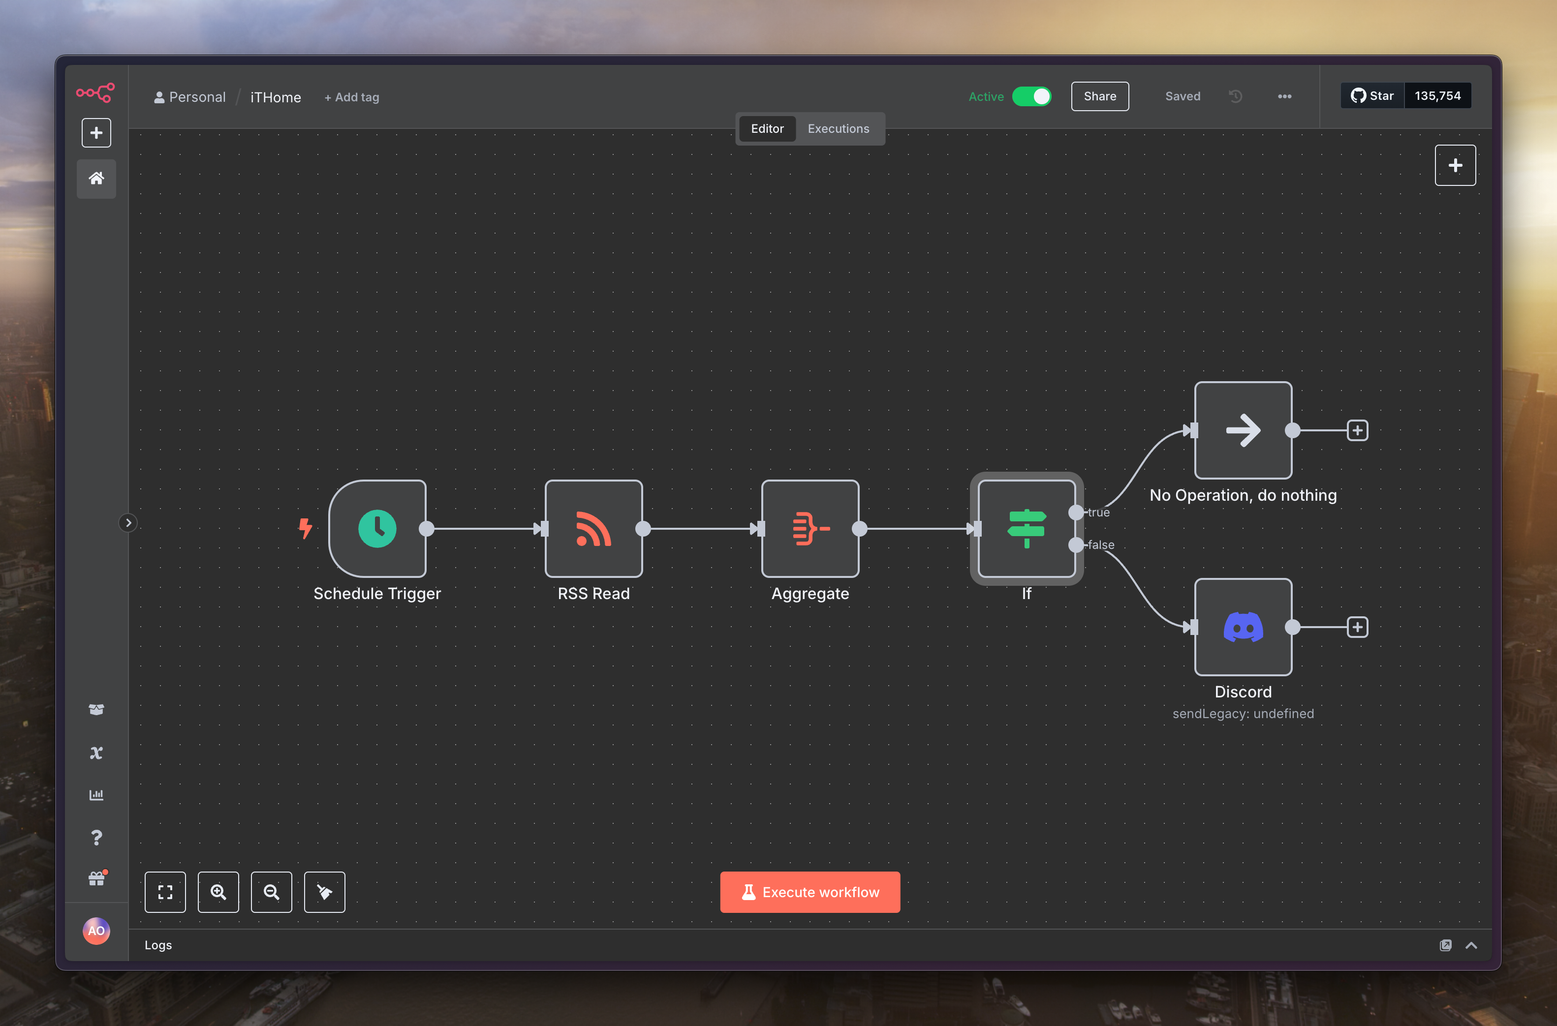Open workflow history clock icon
The image size is (1557, 1026).
[1235, 96]
